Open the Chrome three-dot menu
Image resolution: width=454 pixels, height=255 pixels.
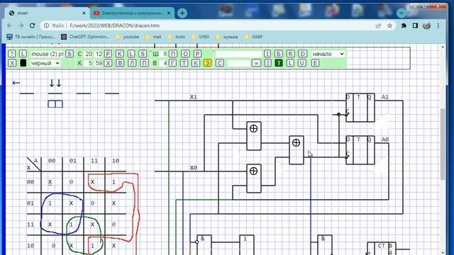click(x=438, y=25)
